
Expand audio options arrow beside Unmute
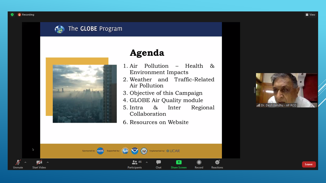(25, 162)
